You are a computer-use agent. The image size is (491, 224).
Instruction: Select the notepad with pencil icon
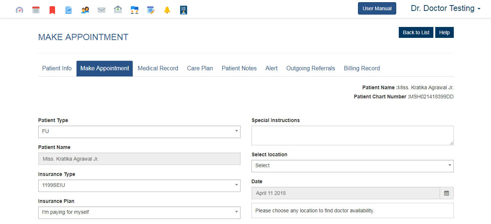point(151,10)
